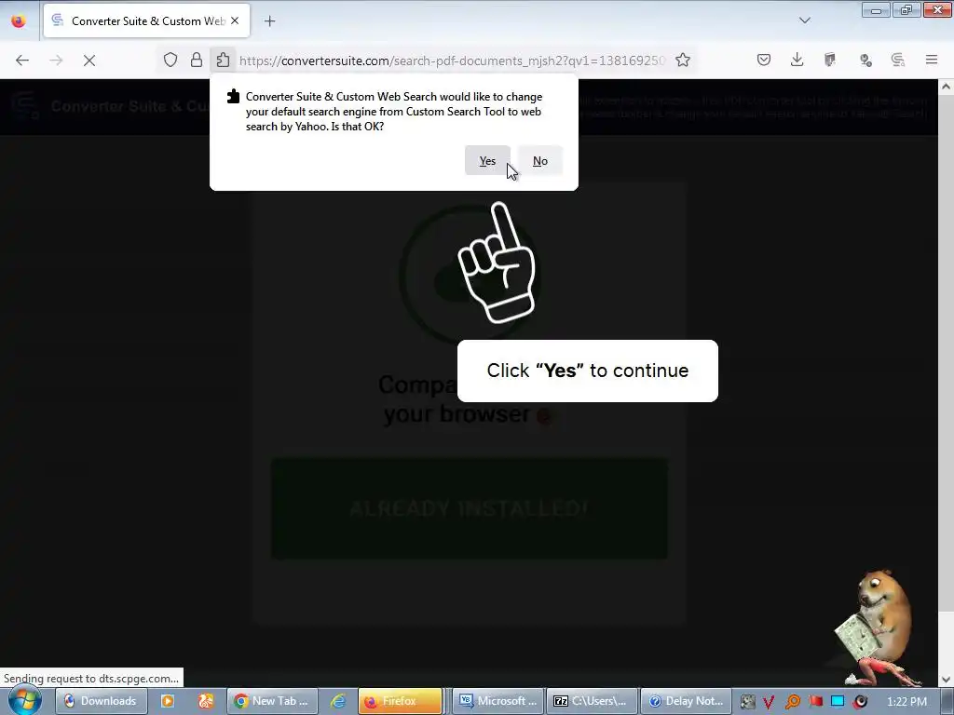Open the UC Browser taskbar icon

pyautogui.click(x=206, y=701)
